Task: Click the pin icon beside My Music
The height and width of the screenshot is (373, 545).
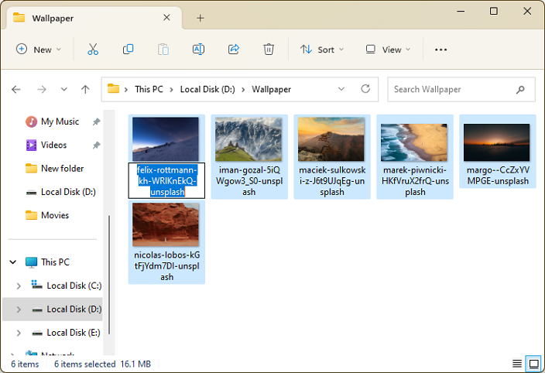Action: (x=96, y=122)
